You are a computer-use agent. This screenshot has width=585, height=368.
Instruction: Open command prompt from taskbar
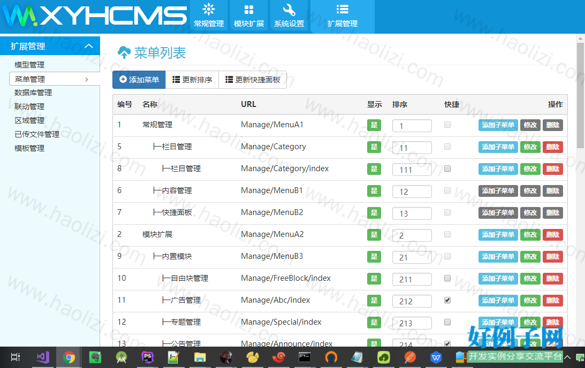point(305,357)
